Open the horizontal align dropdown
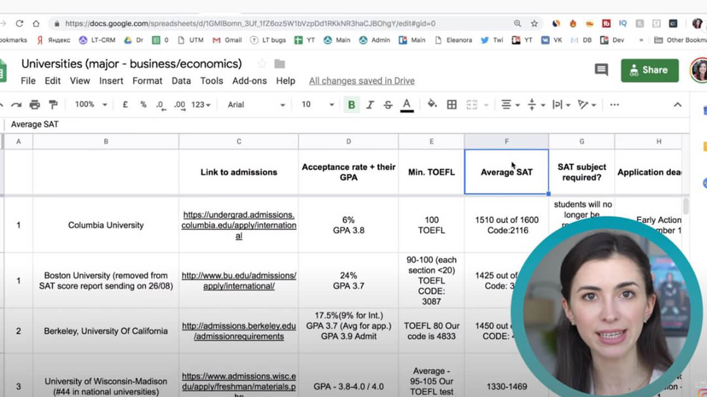 (x=510, y=105)
